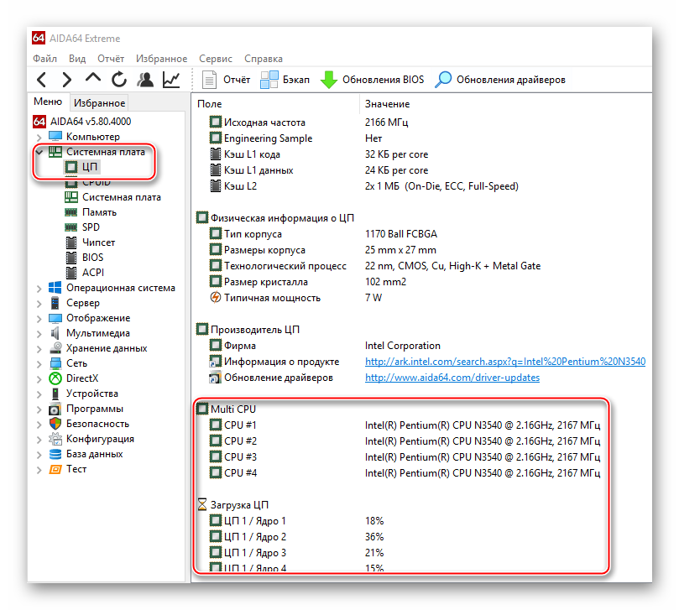
Task: Open Обновления BIOS from toolbar
Action: click(x=373, y=80)
